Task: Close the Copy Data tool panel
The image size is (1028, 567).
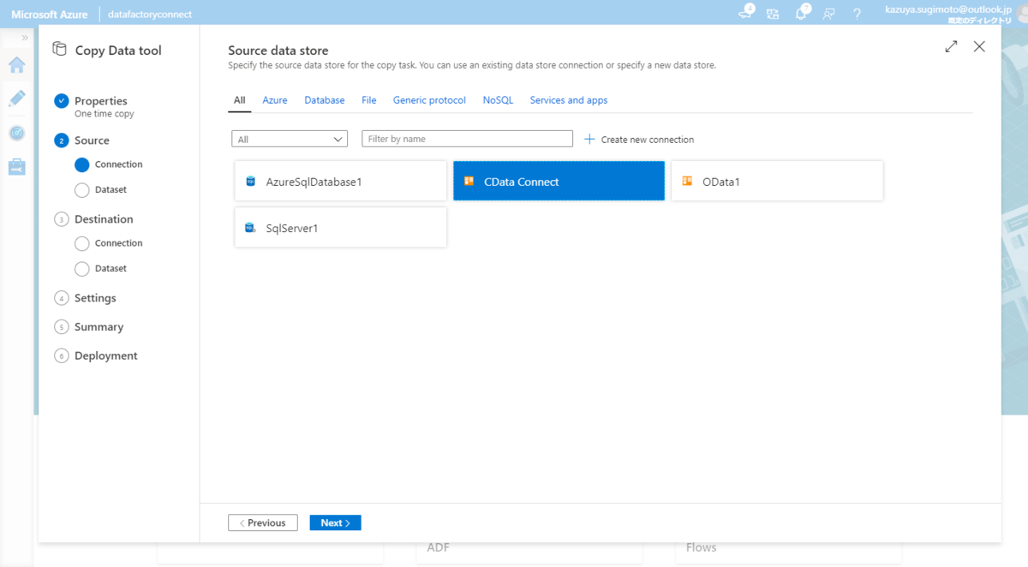Action: pyautogui.click(x=979, y=47)
